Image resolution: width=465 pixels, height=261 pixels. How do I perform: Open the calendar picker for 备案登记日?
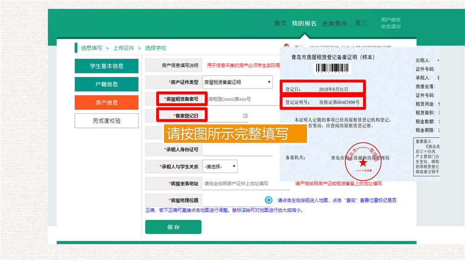coord(245,116)
